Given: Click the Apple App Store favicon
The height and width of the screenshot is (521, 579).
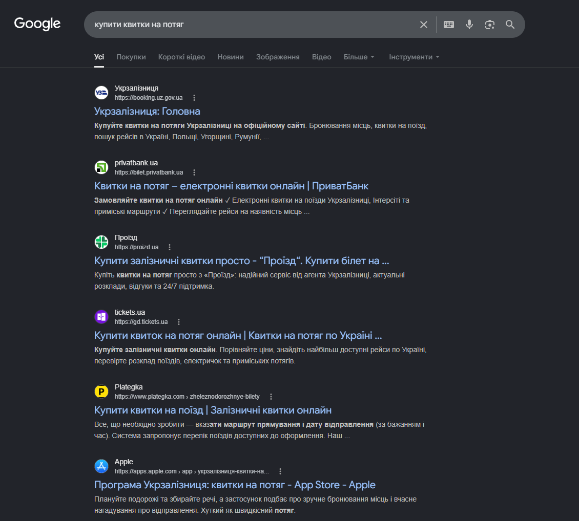Looking at the screenshot, I should (101, 466).
